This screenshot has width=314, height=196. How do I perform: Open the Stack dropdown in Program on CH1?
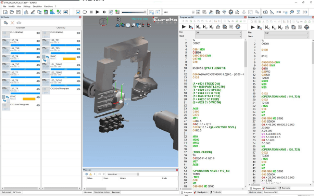point(218,36)
